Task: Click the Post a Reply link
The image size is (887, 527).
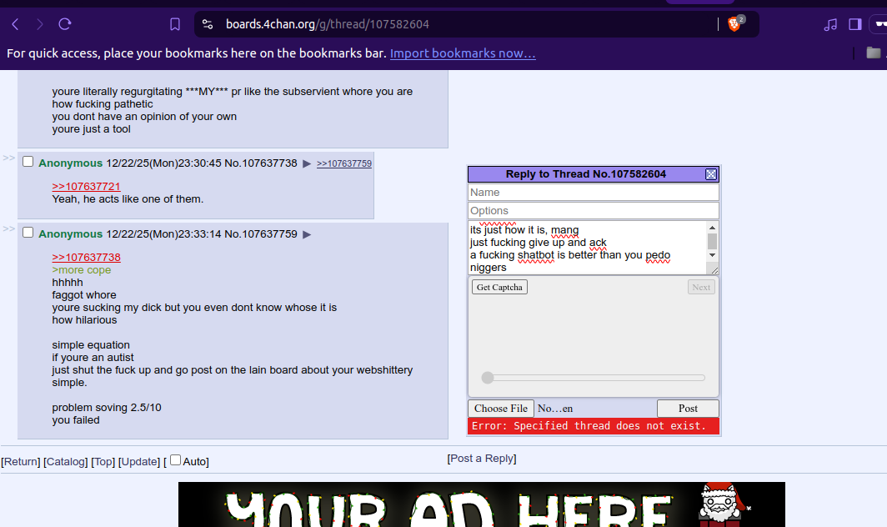Action: tap(482, 458)
